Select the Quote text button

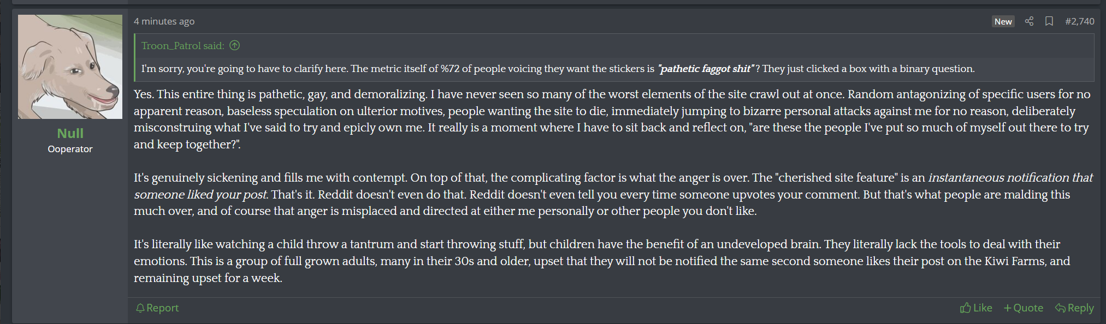pyautogui.click(x=1028, y=308)
